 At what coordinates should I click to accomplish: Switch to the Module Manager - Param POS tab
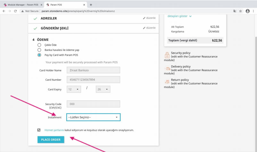(23, 5)
